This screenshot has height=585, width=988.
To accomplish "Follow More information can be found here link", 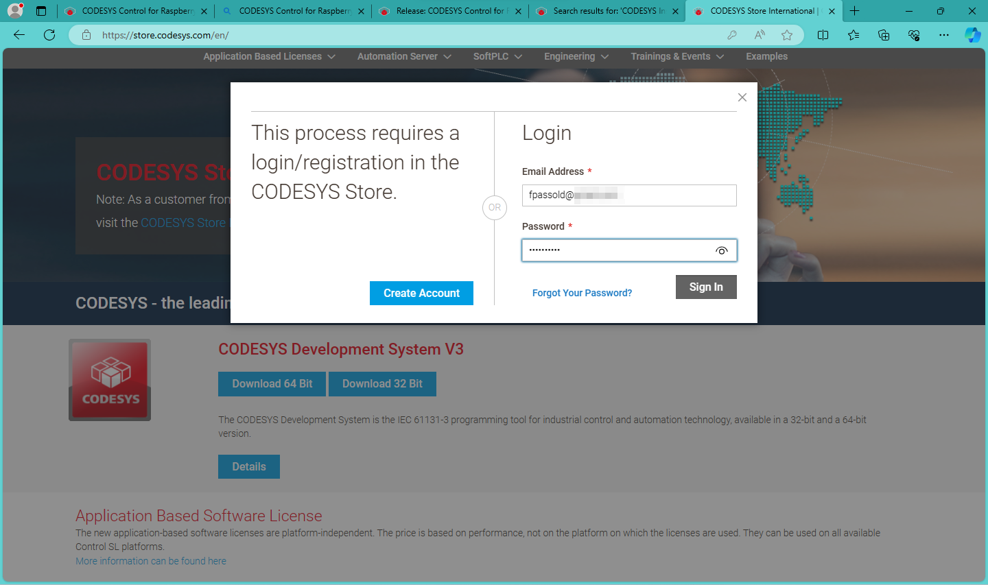I will coord(151,561).
